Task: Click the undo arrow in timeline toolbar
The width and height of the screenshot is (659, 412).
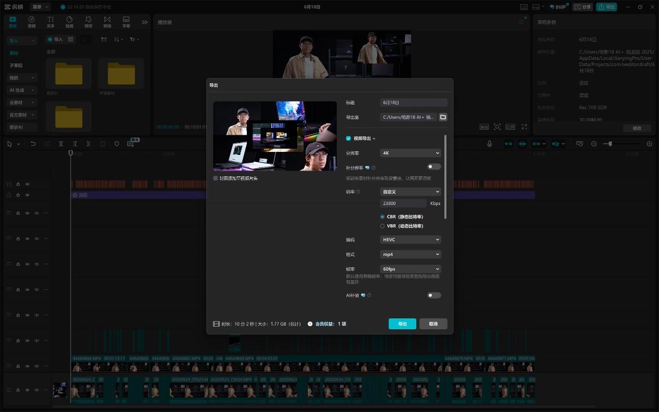Action: (x=33, y=144)
